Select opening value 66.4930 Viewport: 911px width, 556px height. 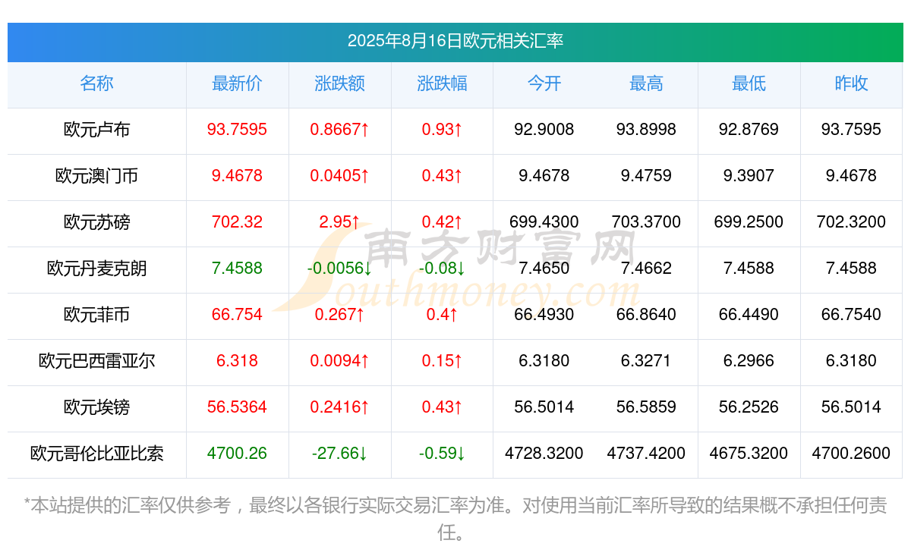tap(544, 315)
